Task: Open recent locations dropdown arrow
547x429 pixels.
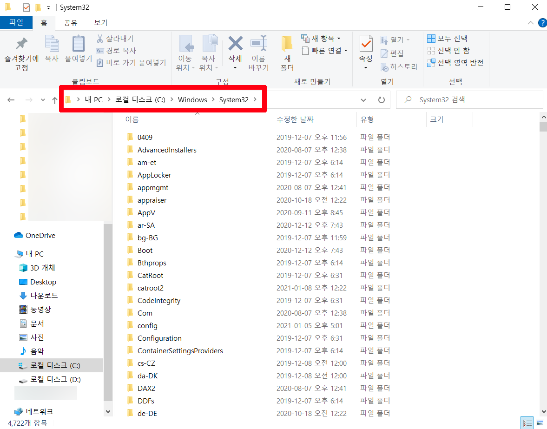Action: 43,100
